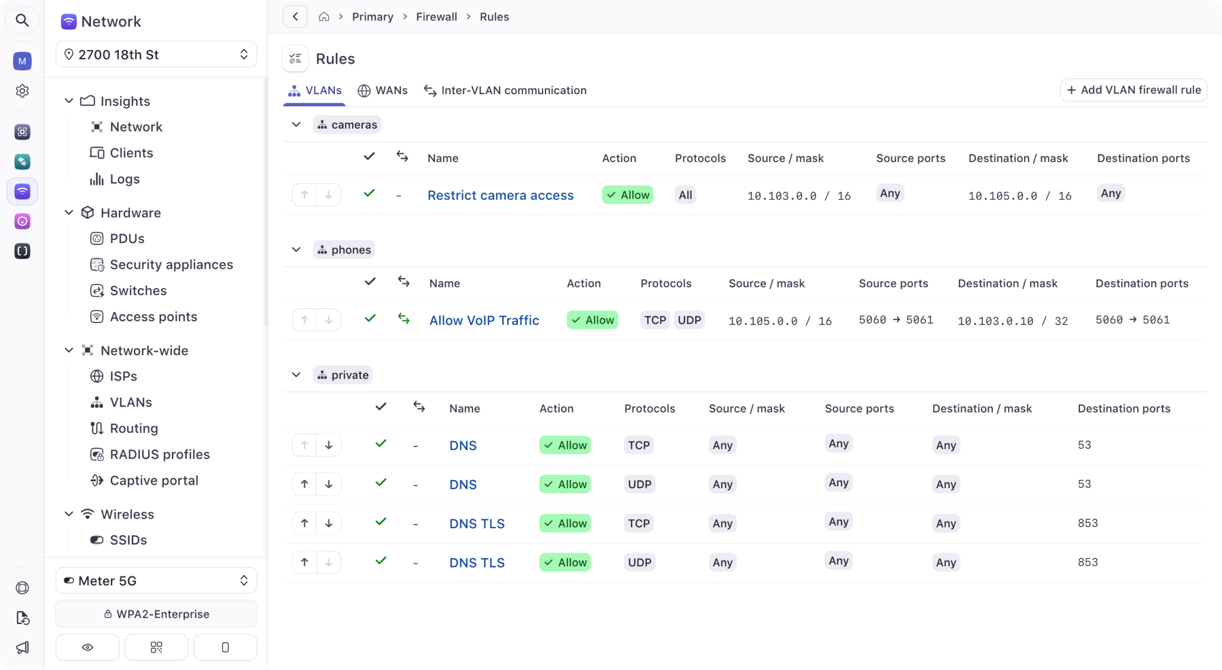
Task: Switch to the WANs tab
Action: click(x=382, y=91)
